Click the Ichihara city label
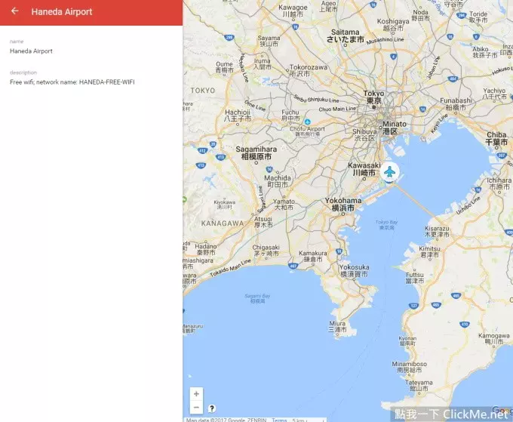 [499, 183]
